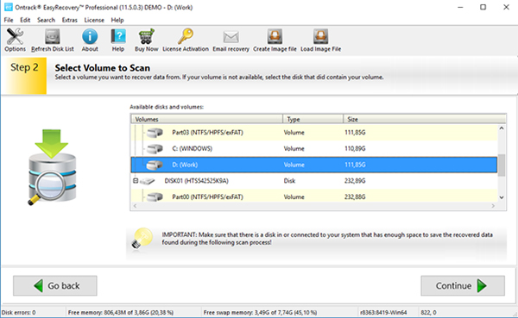Viewport: 518px width, 318px height.
Task: Click the Step 2 label
Action: [x=24, y=67]
